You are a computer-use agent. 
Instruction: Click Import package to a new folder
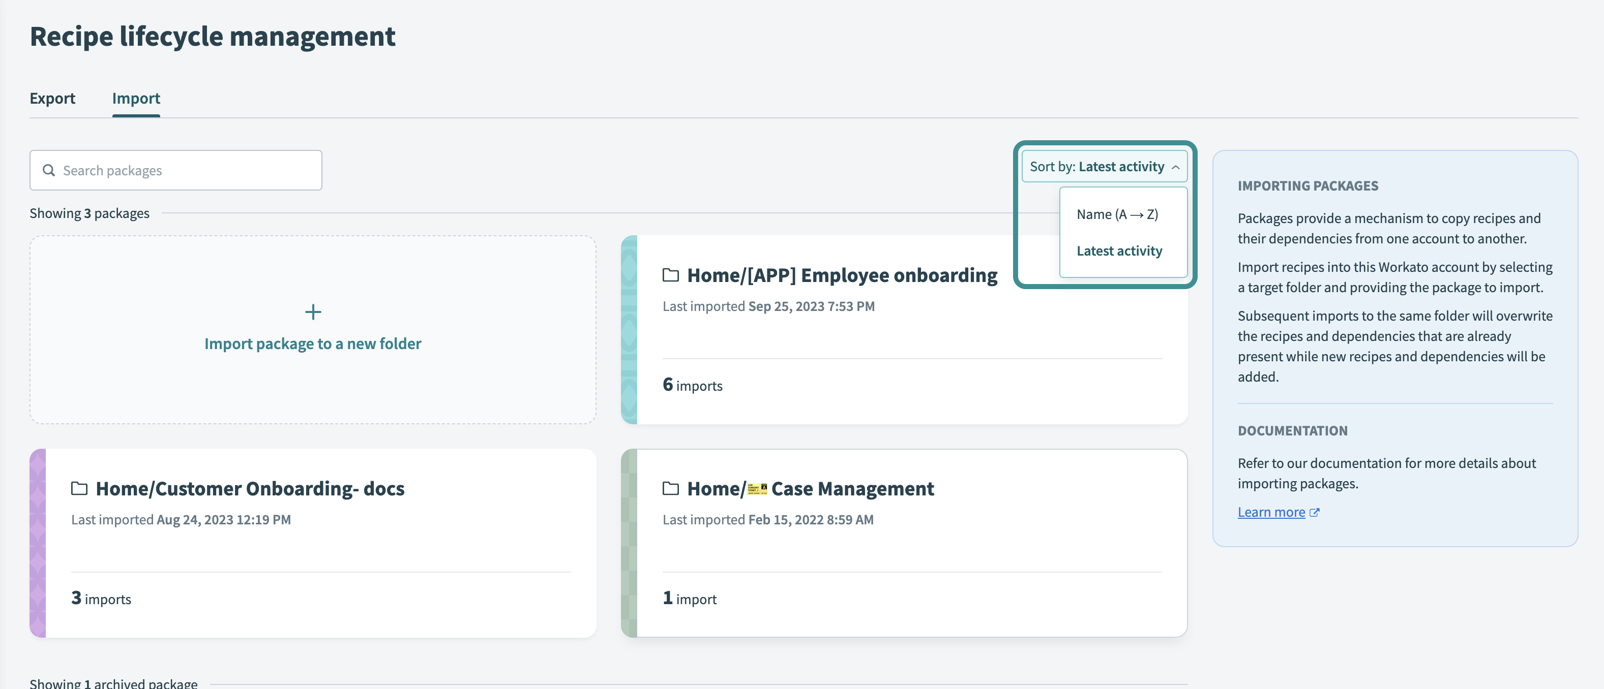(313, 343)
